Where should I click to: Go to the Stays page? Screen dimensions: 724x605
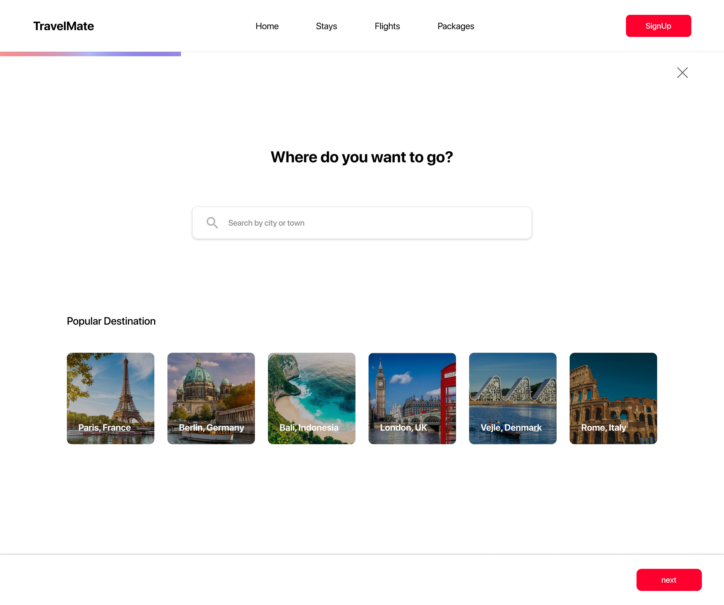coord(326,26)
